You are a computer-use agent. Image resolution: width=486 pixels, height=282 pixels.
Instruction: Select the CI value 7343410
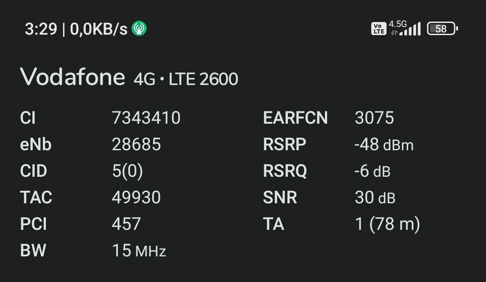[146, 118]
